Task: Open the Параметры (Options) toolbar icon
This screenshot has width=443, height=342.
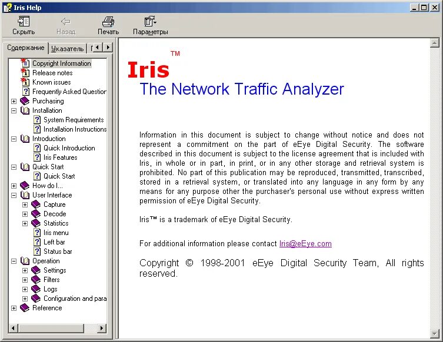Action: [x=150, y=21]
